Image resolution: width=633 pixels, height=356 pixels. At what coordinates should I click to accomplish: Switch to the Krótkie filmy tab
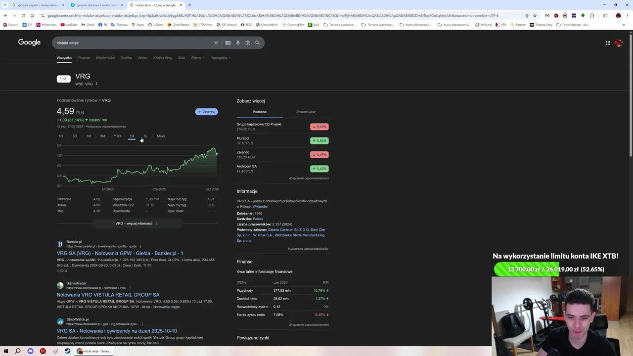(x=163, y=58)
